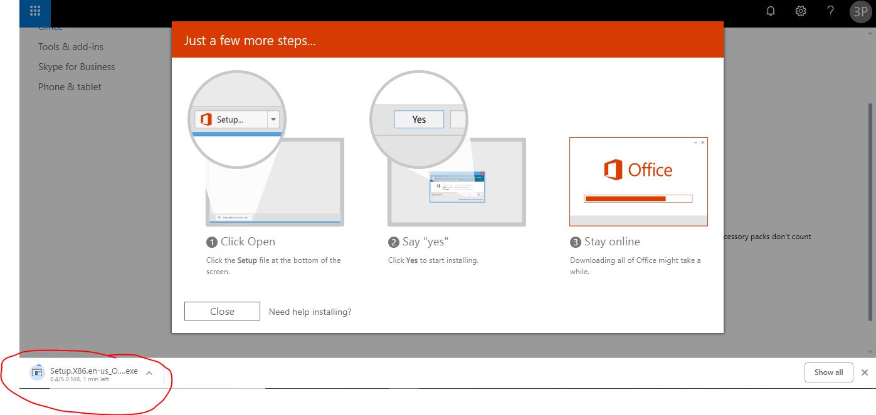Close the 'Just a few more steps' dialog
This screenshot has height=415, width=876.
point(222,311)
